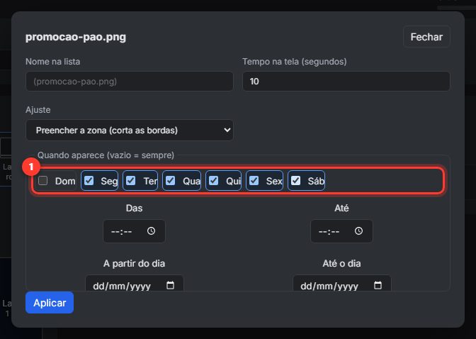
Task: Open calendar picker for A partir do dia
Action: click(x=170, y=285)
